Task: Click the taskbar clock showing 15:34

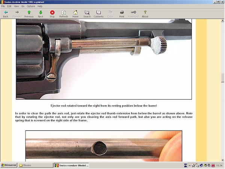Action: (219, 166)
